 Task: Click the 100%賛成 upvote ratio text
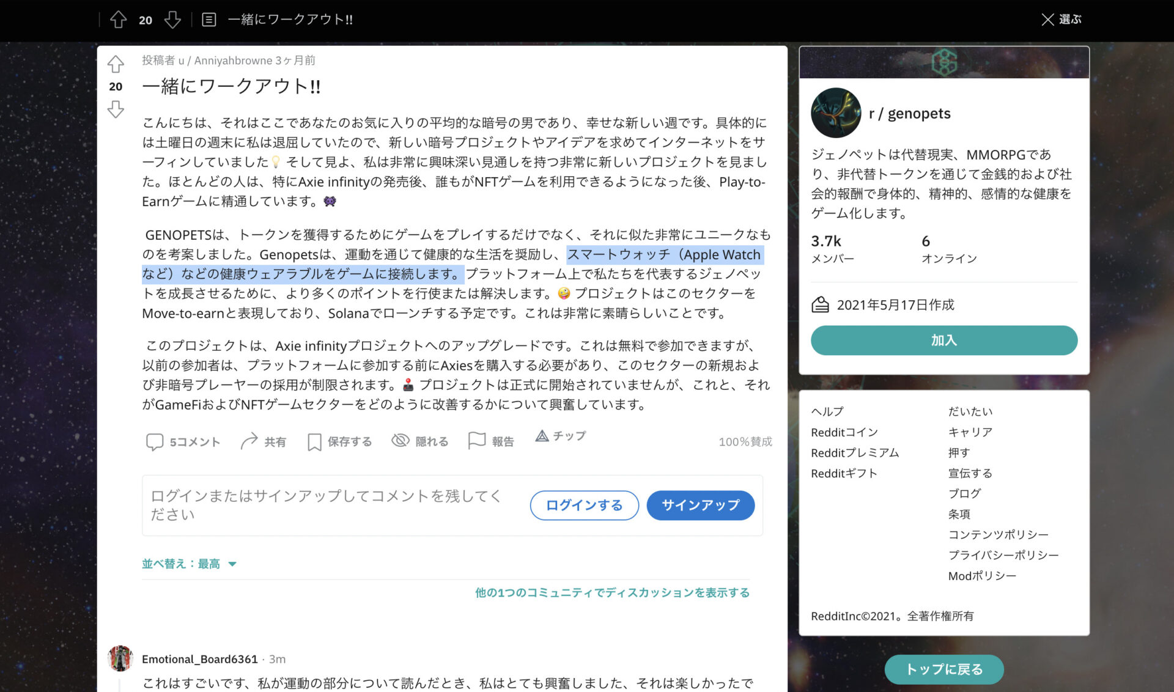(x=745, y=441)
